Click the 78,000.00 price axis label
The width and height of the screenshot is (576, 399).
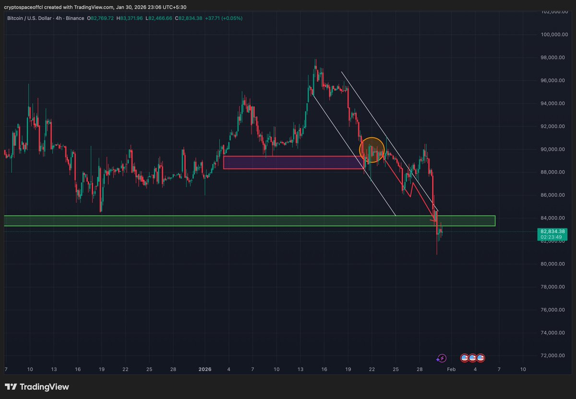552,287
